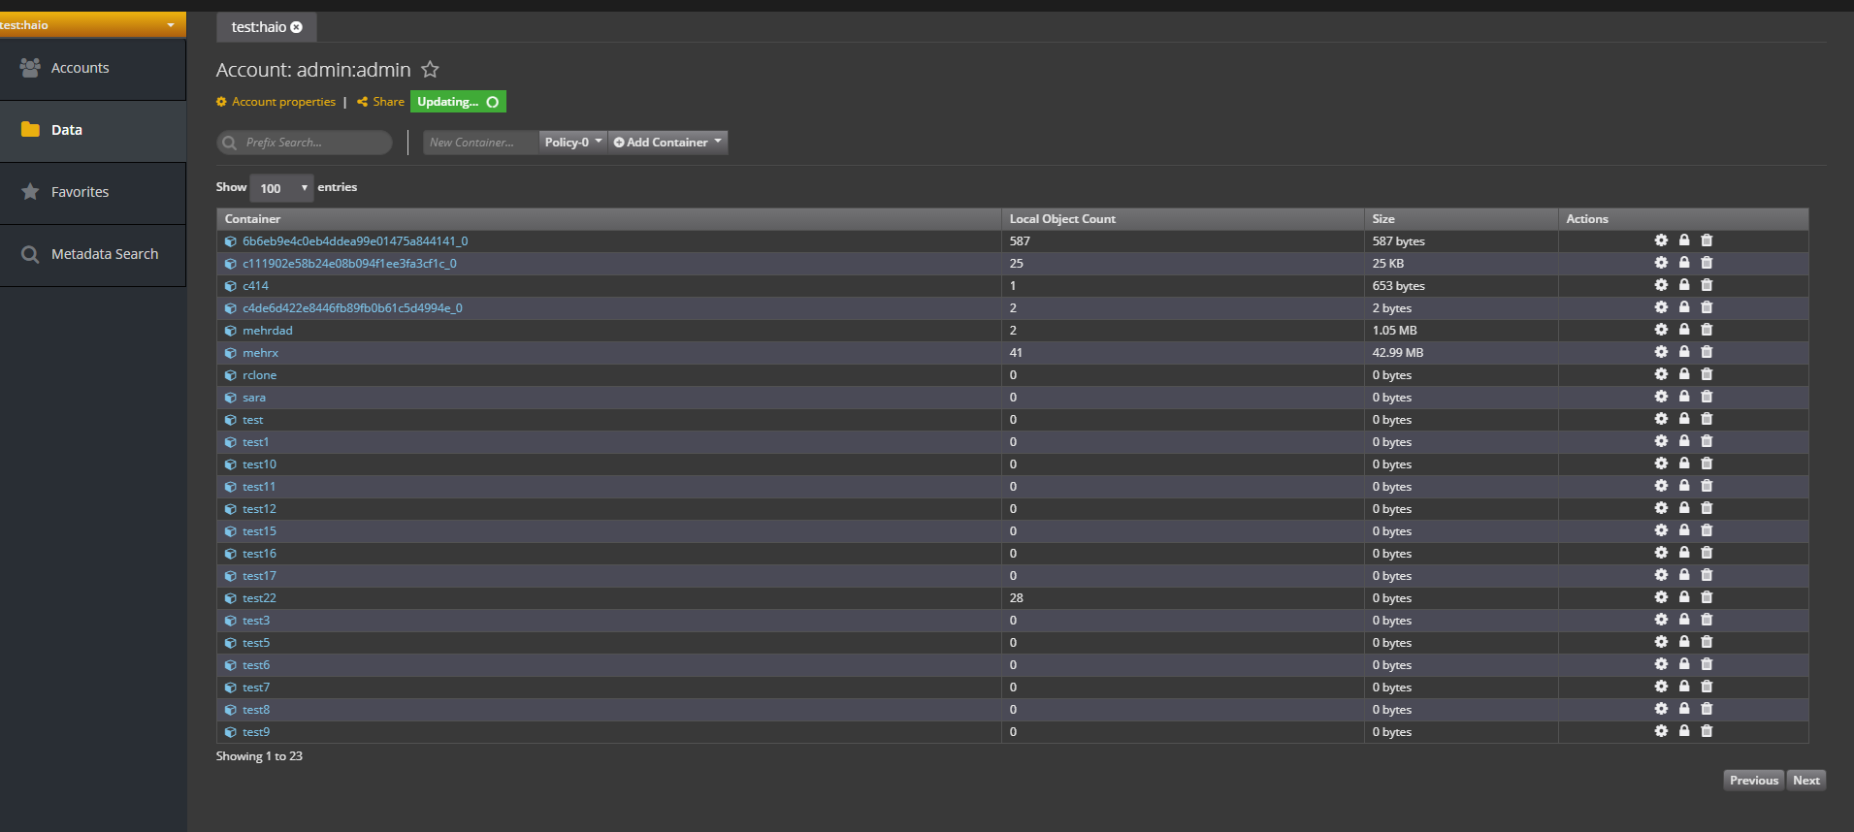Open the mehrx container link

[x=260, y=353]
